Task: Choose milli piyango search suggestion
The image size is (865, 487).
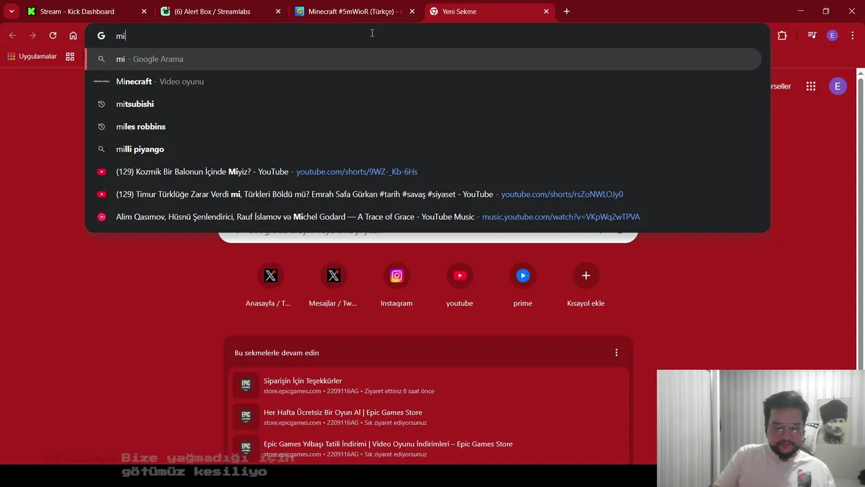Action: point(424,149)
